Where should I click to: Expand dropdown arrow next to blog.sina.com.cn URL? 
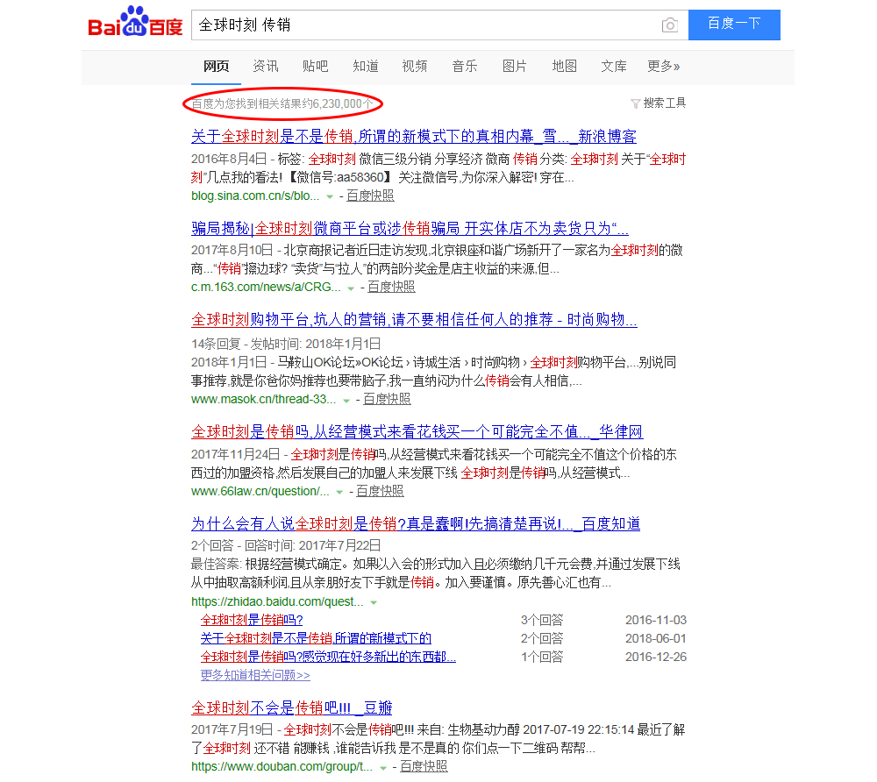tap(330, 196)
